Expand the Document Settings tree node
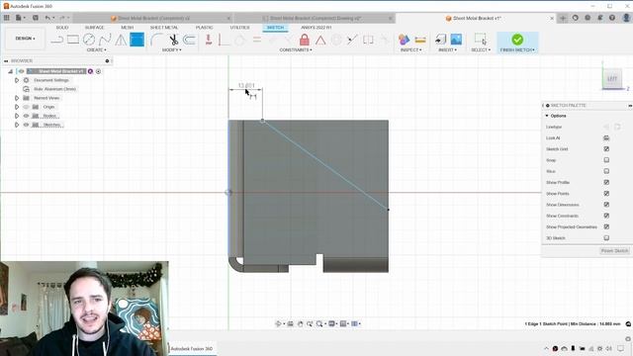633x356 pixels. click(17, 80)
